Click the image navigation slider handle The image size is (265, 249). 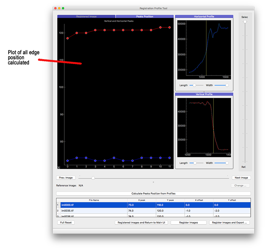(93, 178)
